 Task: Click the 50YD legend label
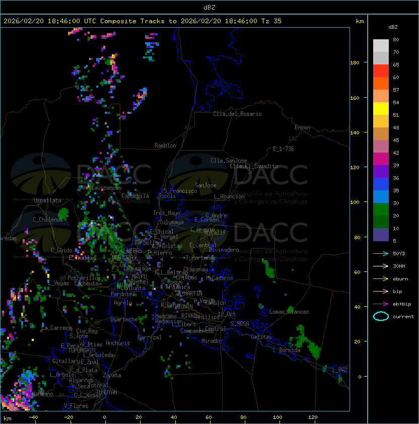coord(399,254)
